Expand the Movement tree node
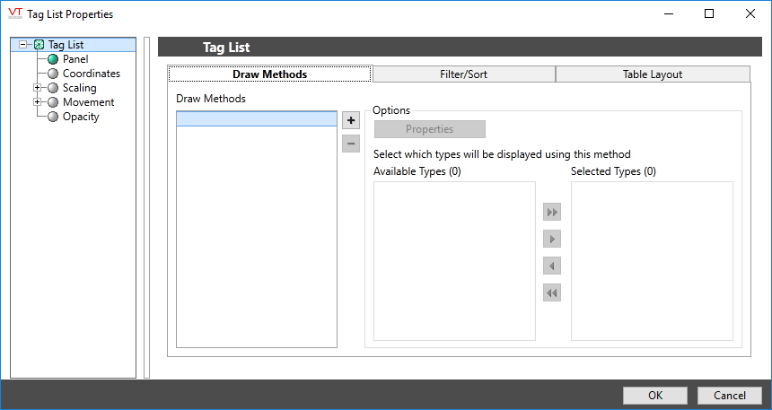The image size is (772, 410). tap(37, 102)
